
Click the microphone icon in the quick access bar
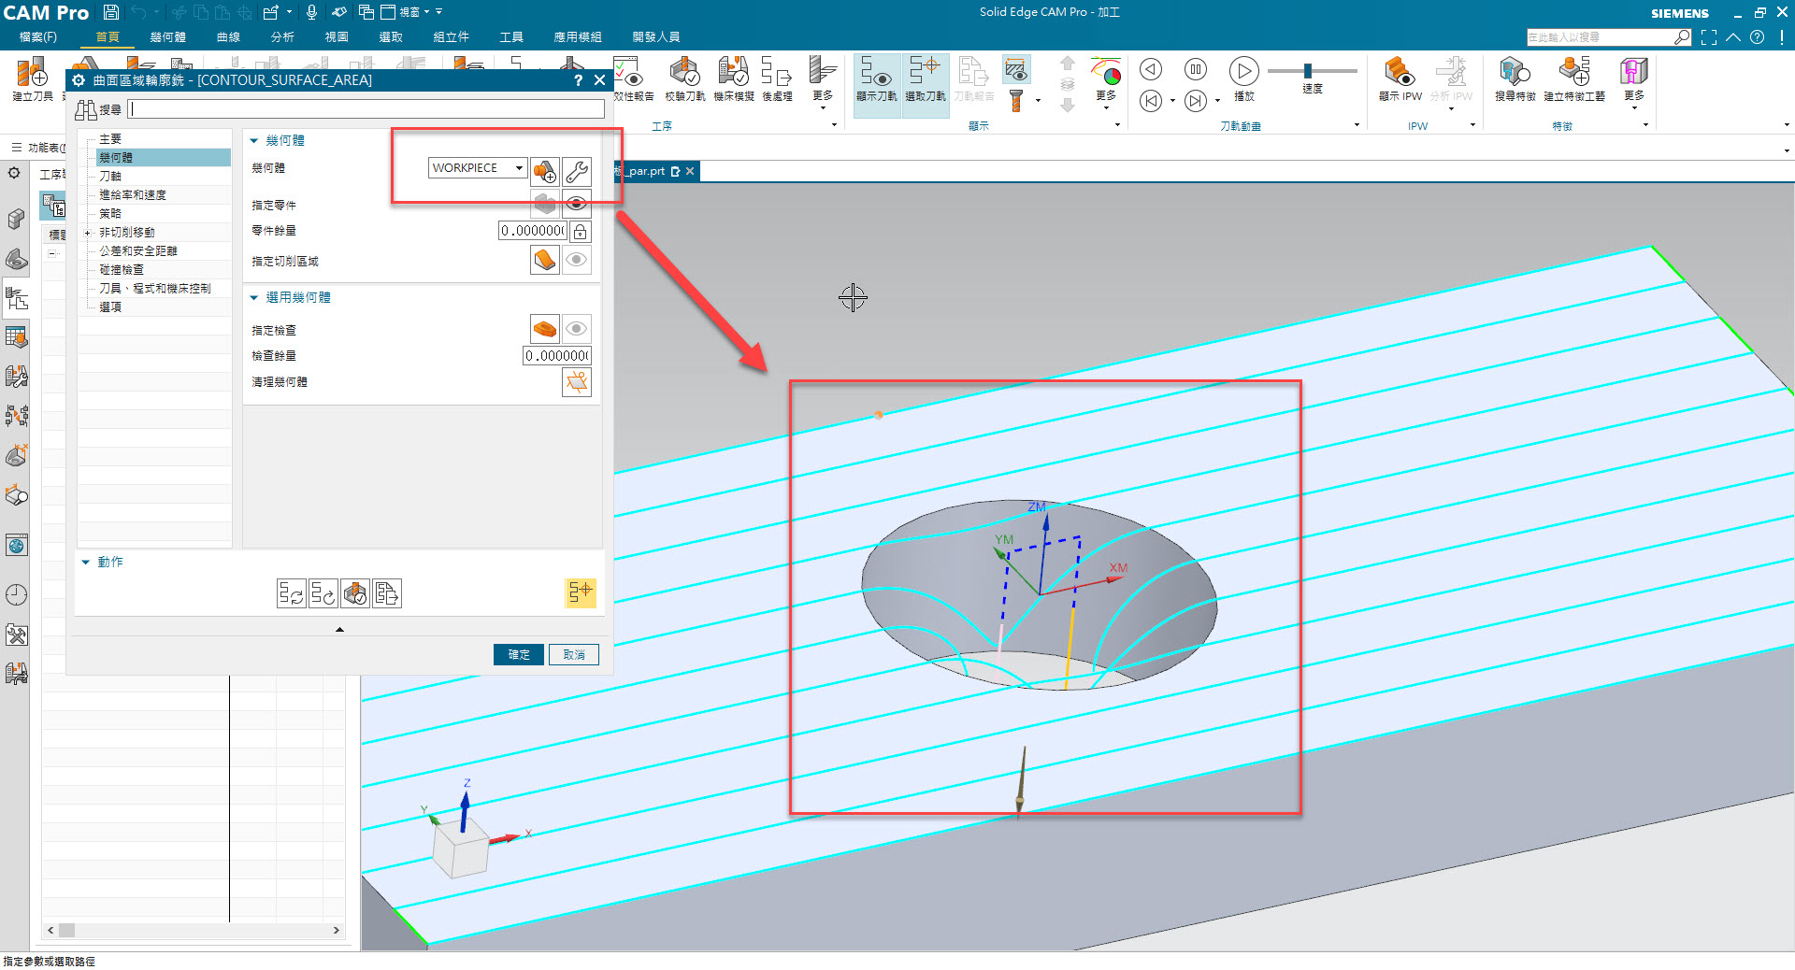[x=311, y=12]
